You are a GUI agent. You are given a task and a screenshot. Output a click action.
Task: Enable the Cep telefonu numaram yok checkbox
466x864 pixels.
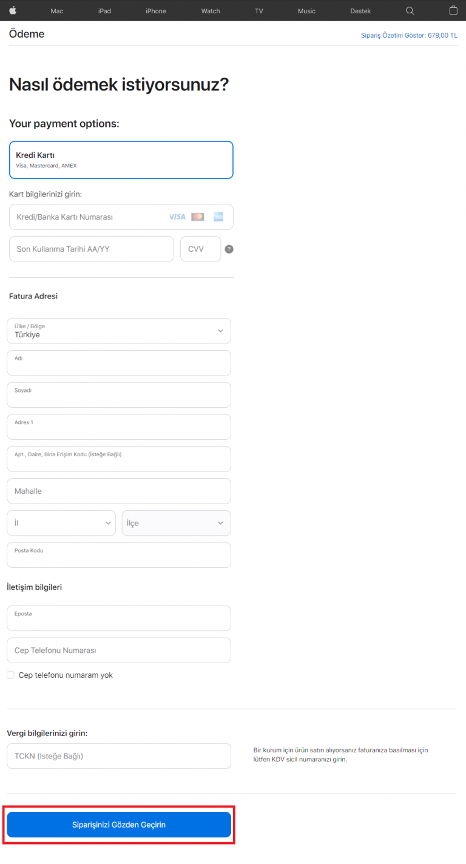click(10, 675)
